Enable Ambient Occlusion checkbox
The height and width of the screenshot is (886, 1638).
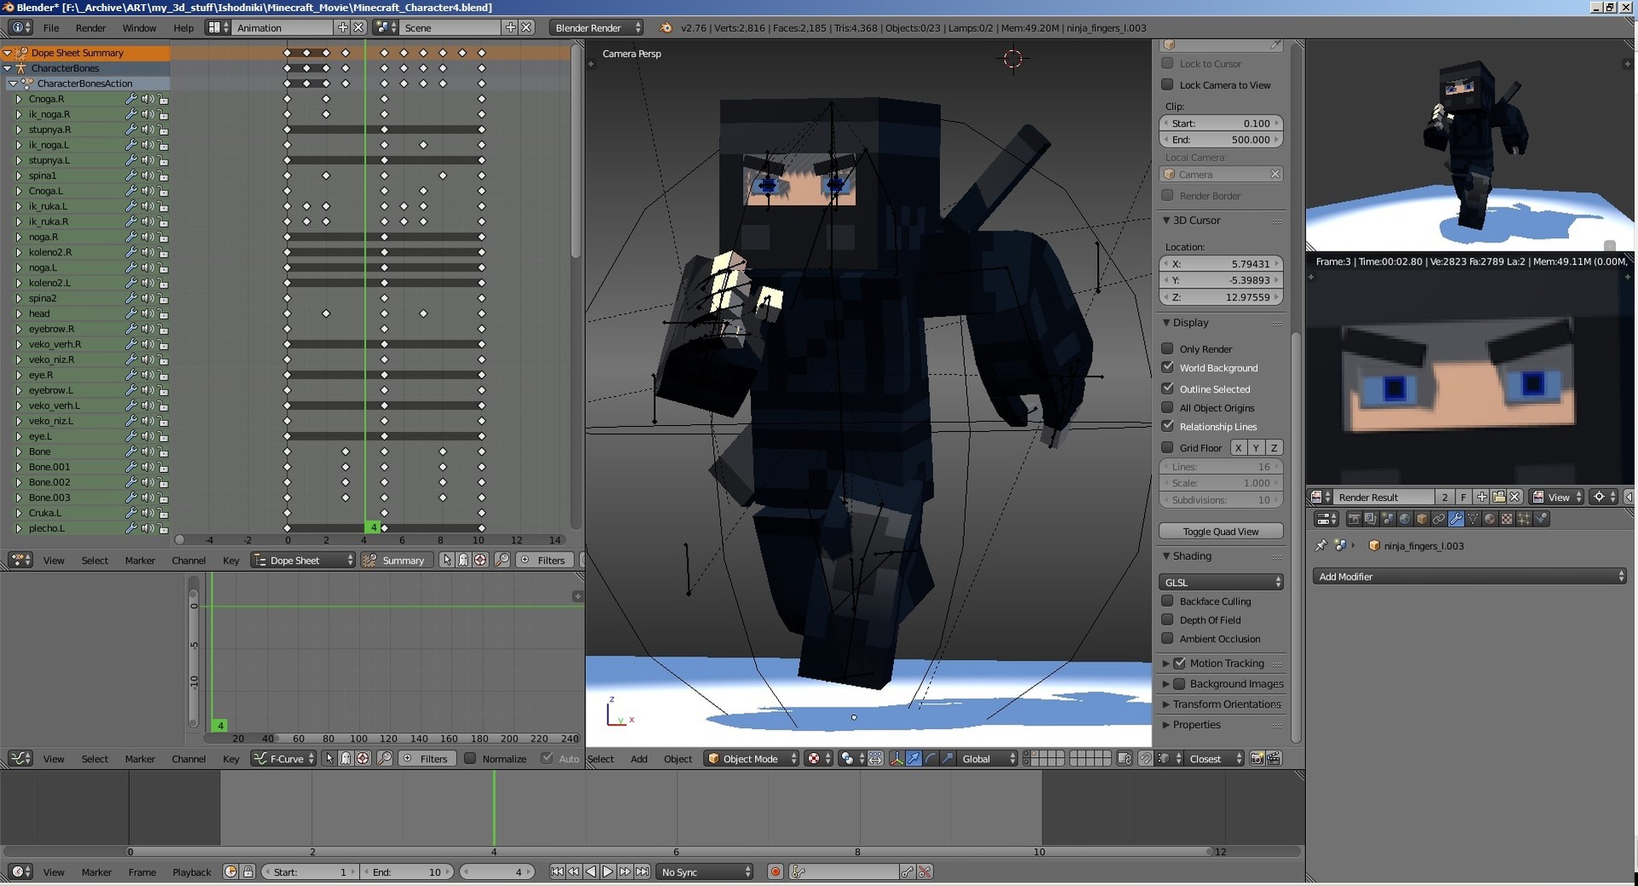(x=1167, y=638)
